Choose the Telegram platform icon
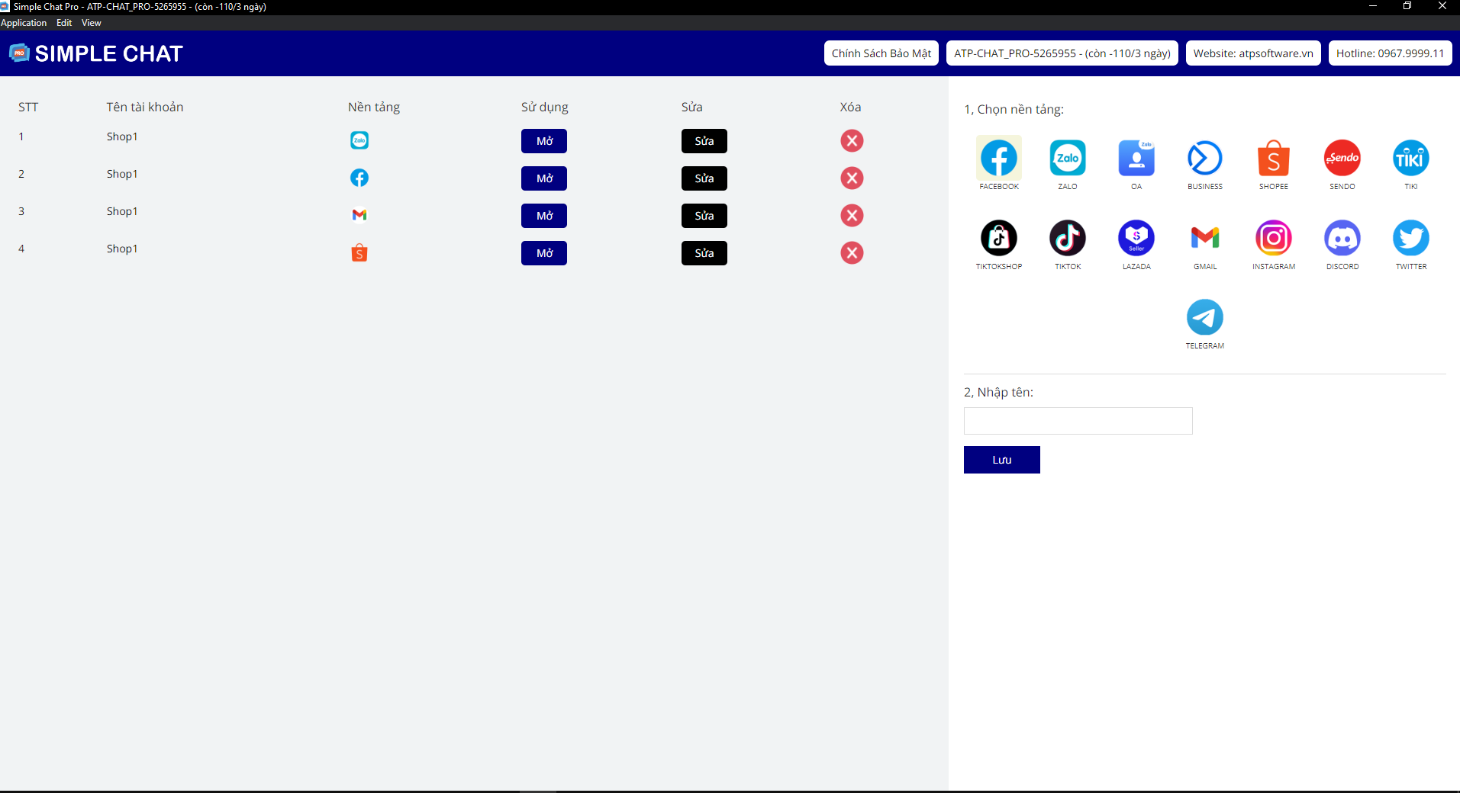Viewport: 1460px width, 793px height. coord(1204,318)
